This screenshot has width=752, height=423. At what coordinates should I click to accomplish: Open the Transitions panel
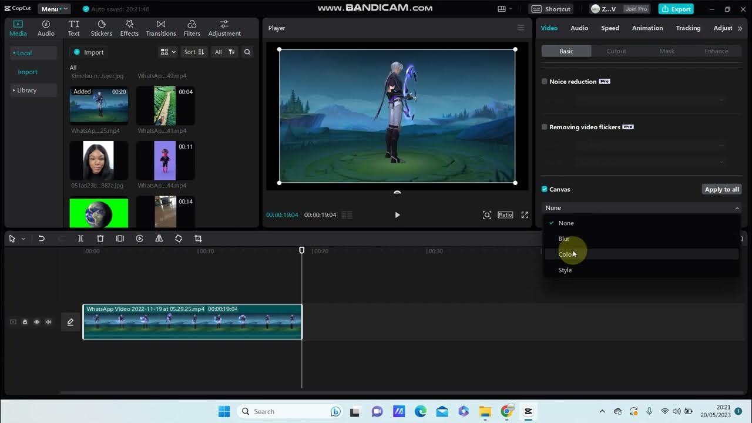pos(160,28)
